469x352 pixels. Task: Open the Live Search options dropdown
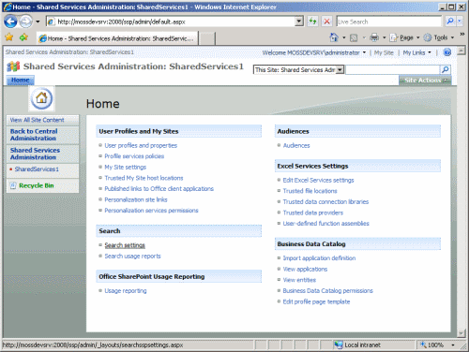pyautogui.click(x=460, y=22)
